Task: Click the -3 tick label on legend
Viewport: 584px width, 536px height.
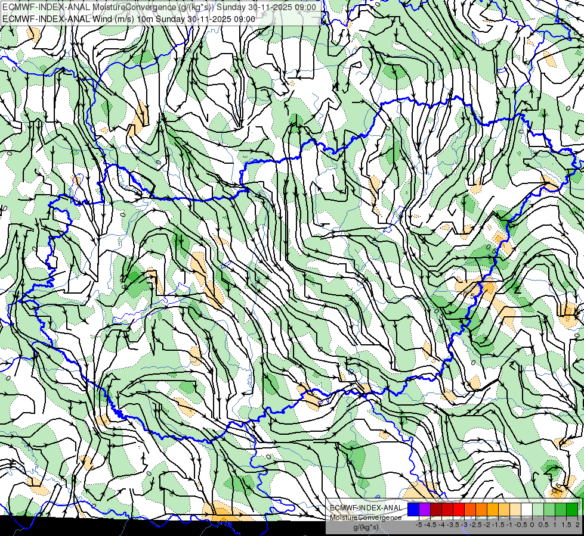Action: tap(465, 525)
